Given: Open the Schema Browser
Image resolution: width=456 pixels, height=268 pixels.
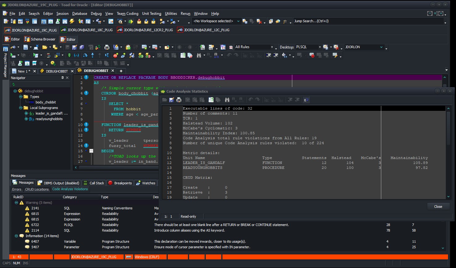Looking at the screenshot, I should click(40, 39).
